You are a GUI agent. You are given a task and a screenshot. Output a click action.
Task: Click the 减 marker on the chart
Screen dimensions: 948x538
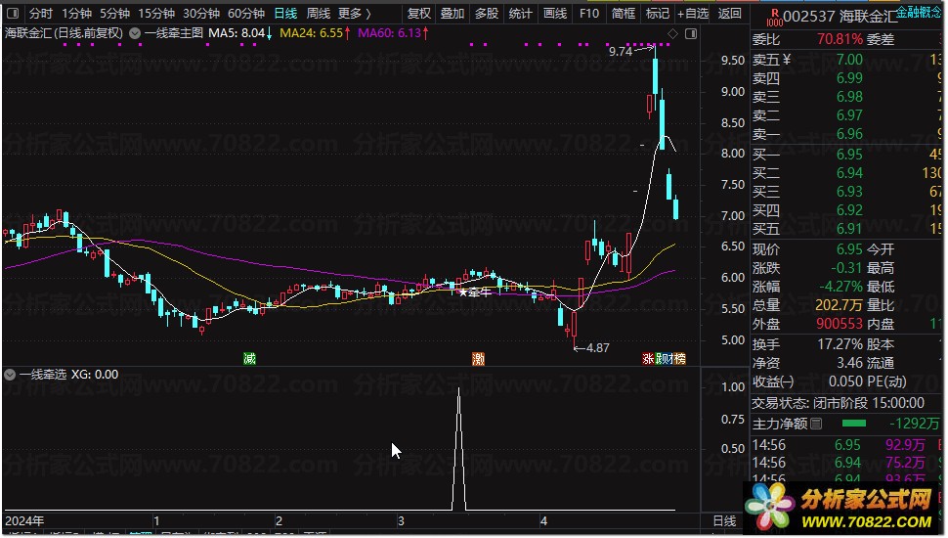(x=249, y=358)
